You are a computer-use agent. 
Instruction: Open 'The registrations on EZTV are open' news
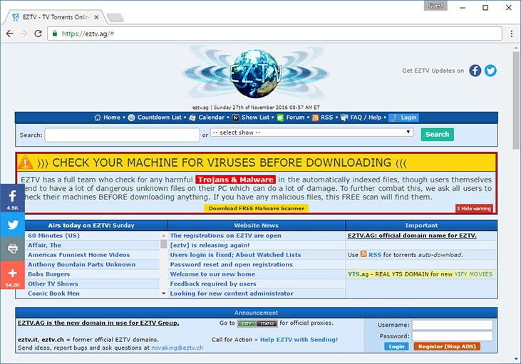[x=226, y=236]
